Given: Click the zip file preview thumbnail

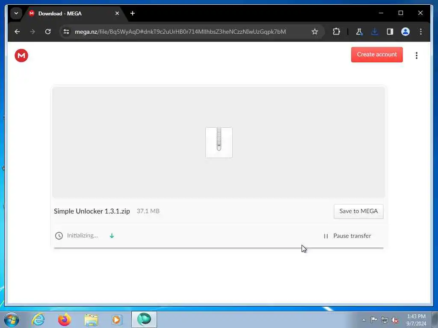Looking at the screenshot, I should click(219, 143).
